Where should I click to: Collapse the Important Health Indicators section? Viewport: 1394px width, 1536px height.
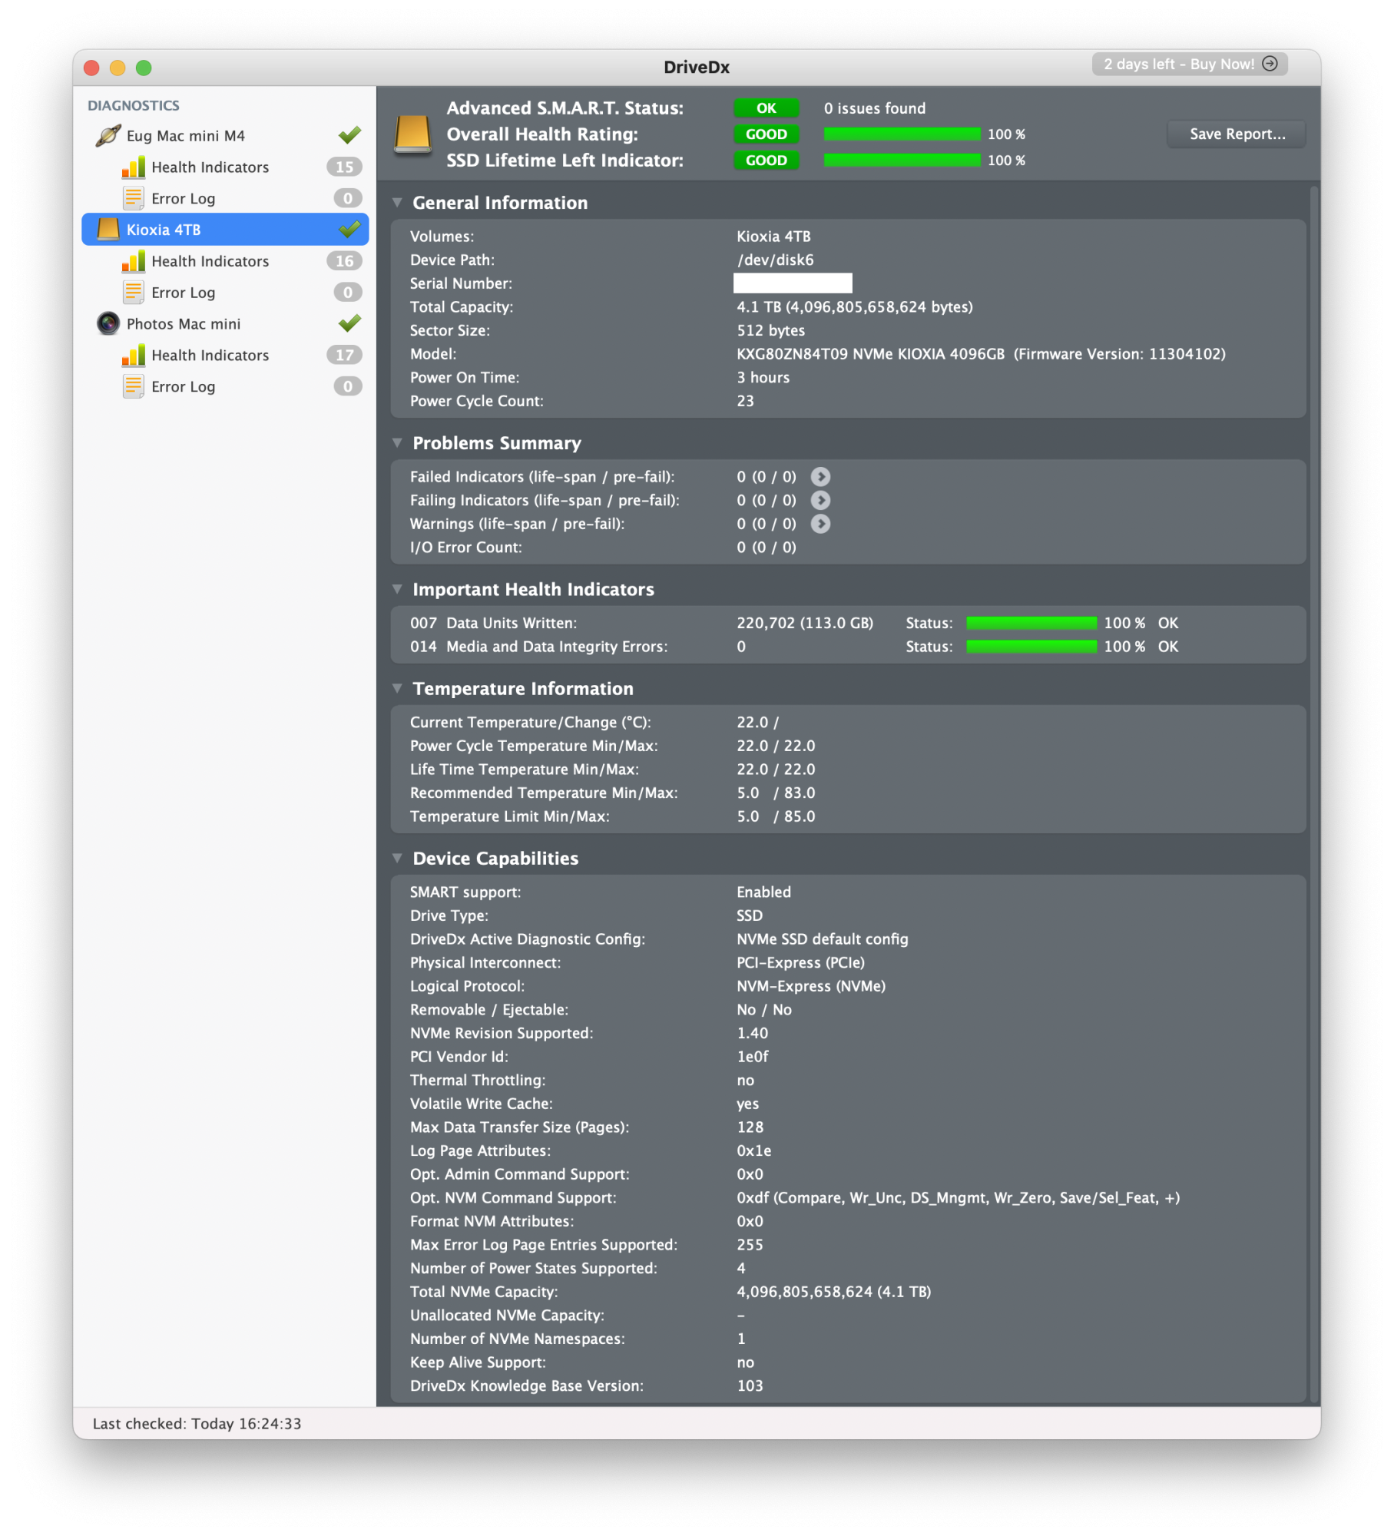click(x=397, y=590)
